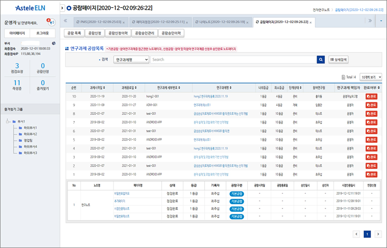This screenshot has height=248, width=387.
Task: Click the blue search magnifier button
Action: [x=320, y=59]
